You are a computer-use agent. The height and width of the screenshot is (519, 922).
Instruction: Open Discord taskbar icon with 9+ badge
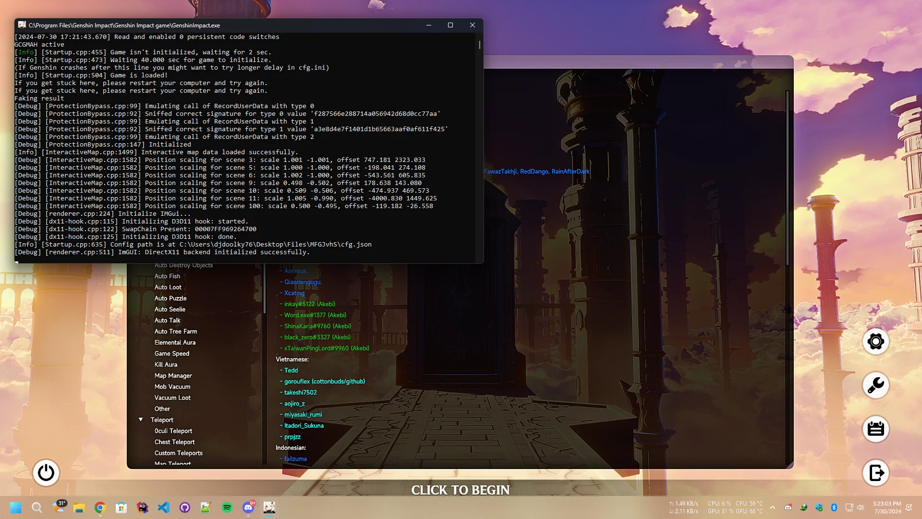click(x=248, y=507)
